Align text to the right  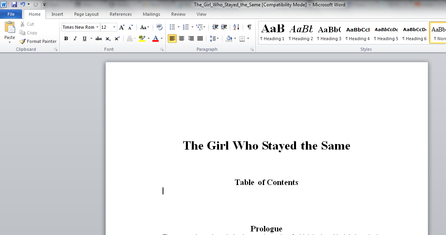tap(191, 39)
